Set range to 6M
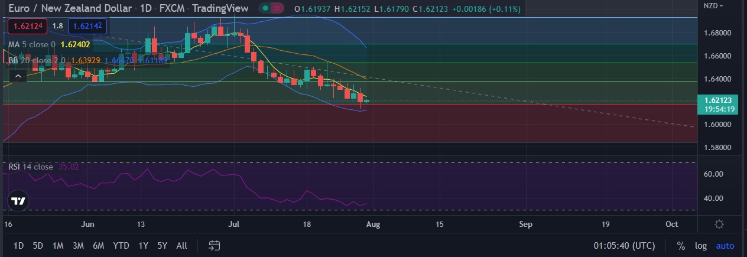747x257 pixels. point(99,245)
